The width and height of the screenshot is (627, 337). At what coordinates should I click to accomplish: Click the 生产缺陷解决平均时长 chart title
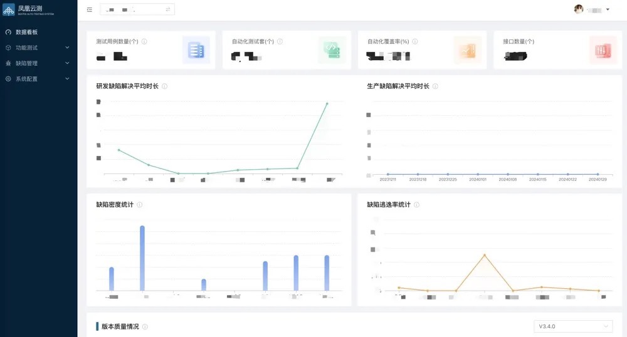398,86
